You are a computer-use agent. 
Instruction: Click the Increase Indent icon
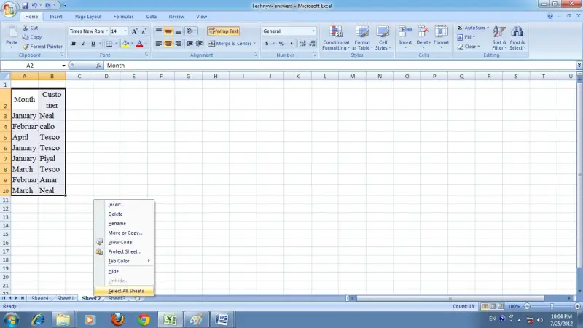[199, 44]
